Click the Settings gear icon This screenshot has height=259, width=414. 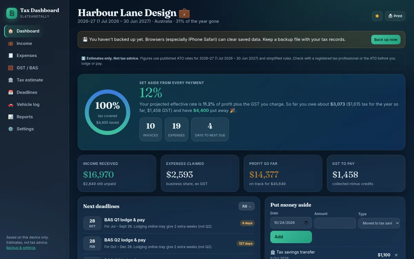11,129
